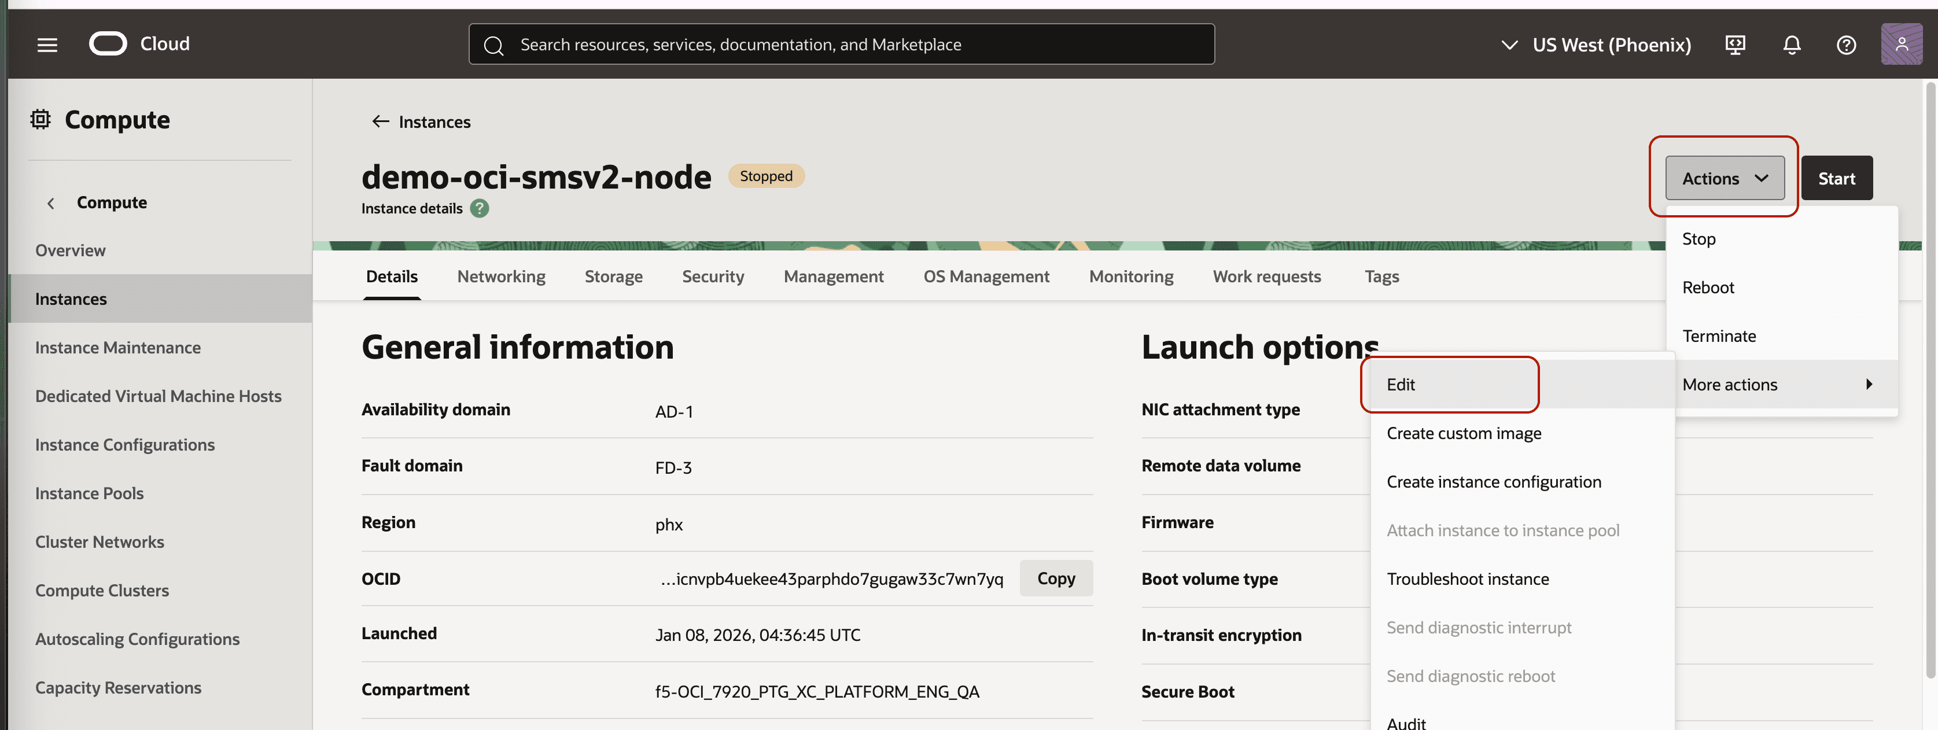This screenshot has height=730, width=1938.
Task: Switch to the Networking tab
Action: (x=501, y=276)
